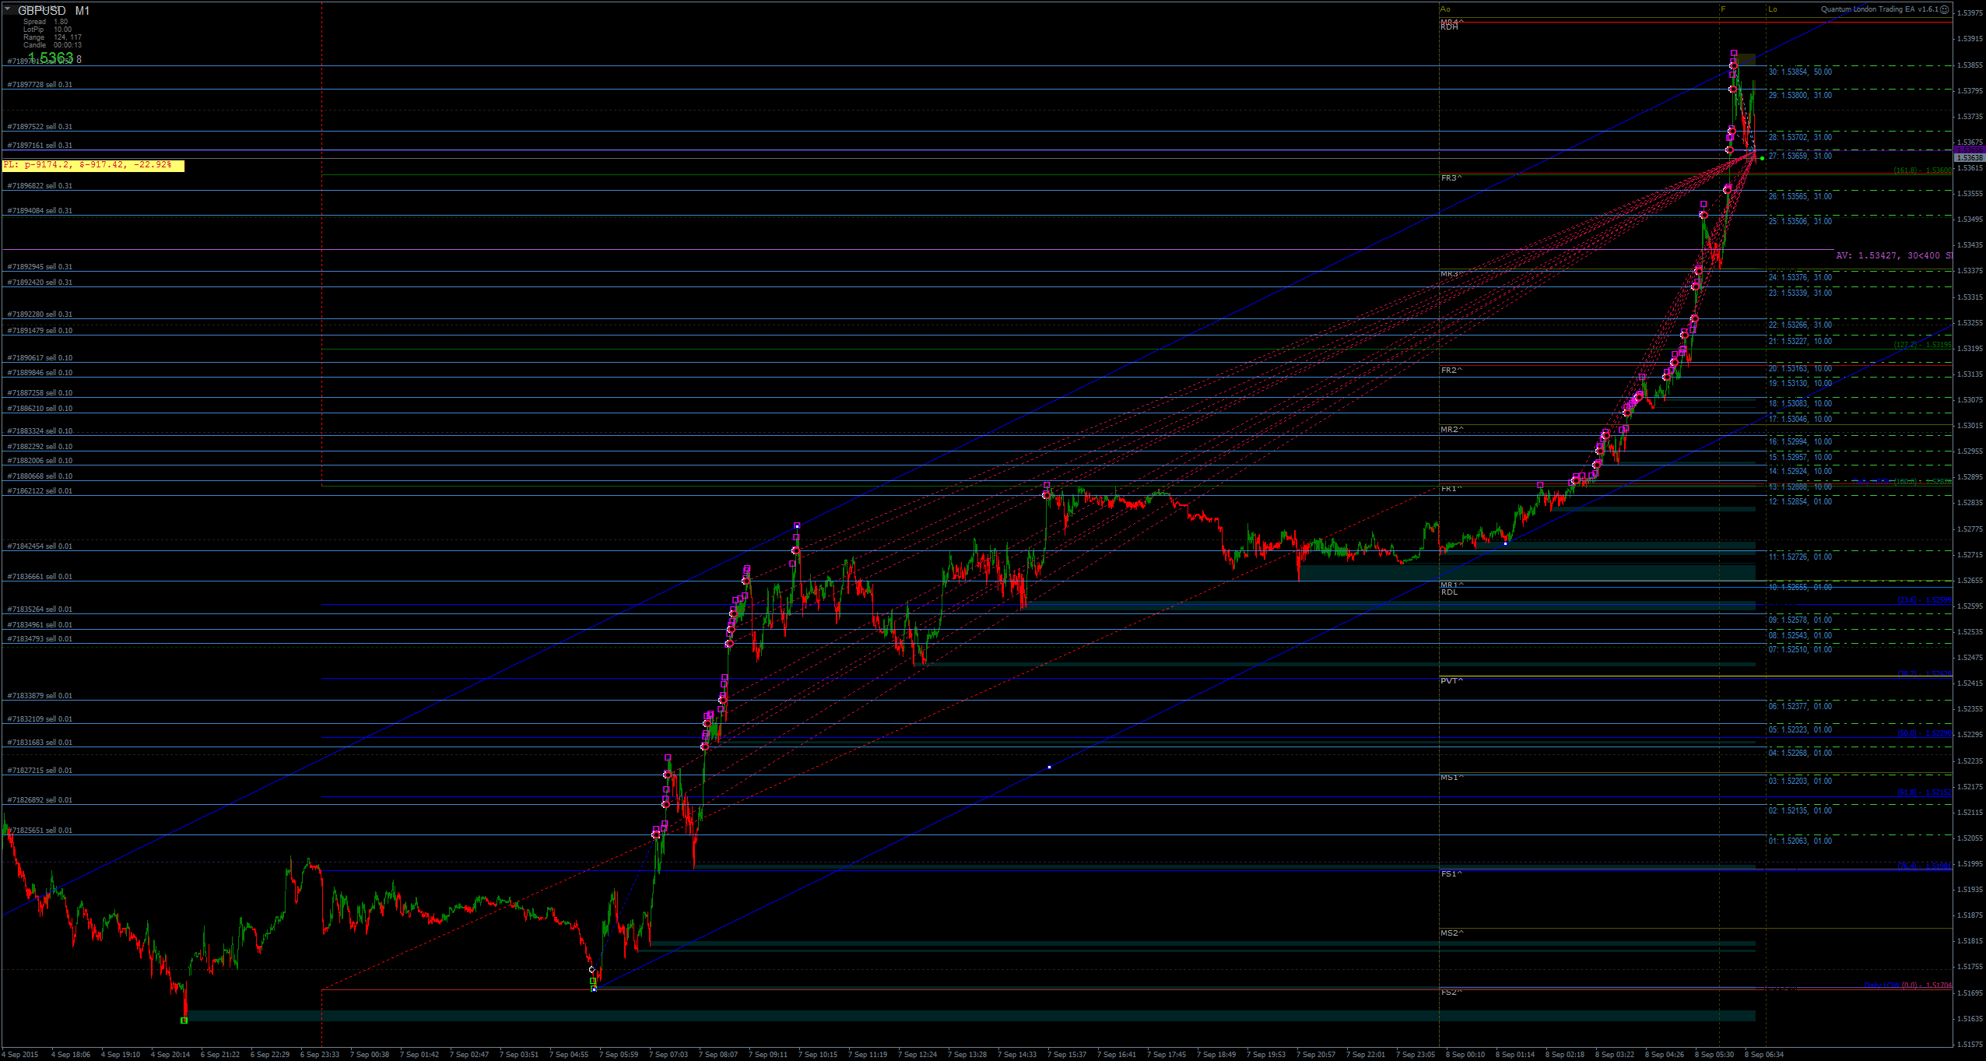Click grid level 17: 1.53046, 10.00

(1800, 419)
